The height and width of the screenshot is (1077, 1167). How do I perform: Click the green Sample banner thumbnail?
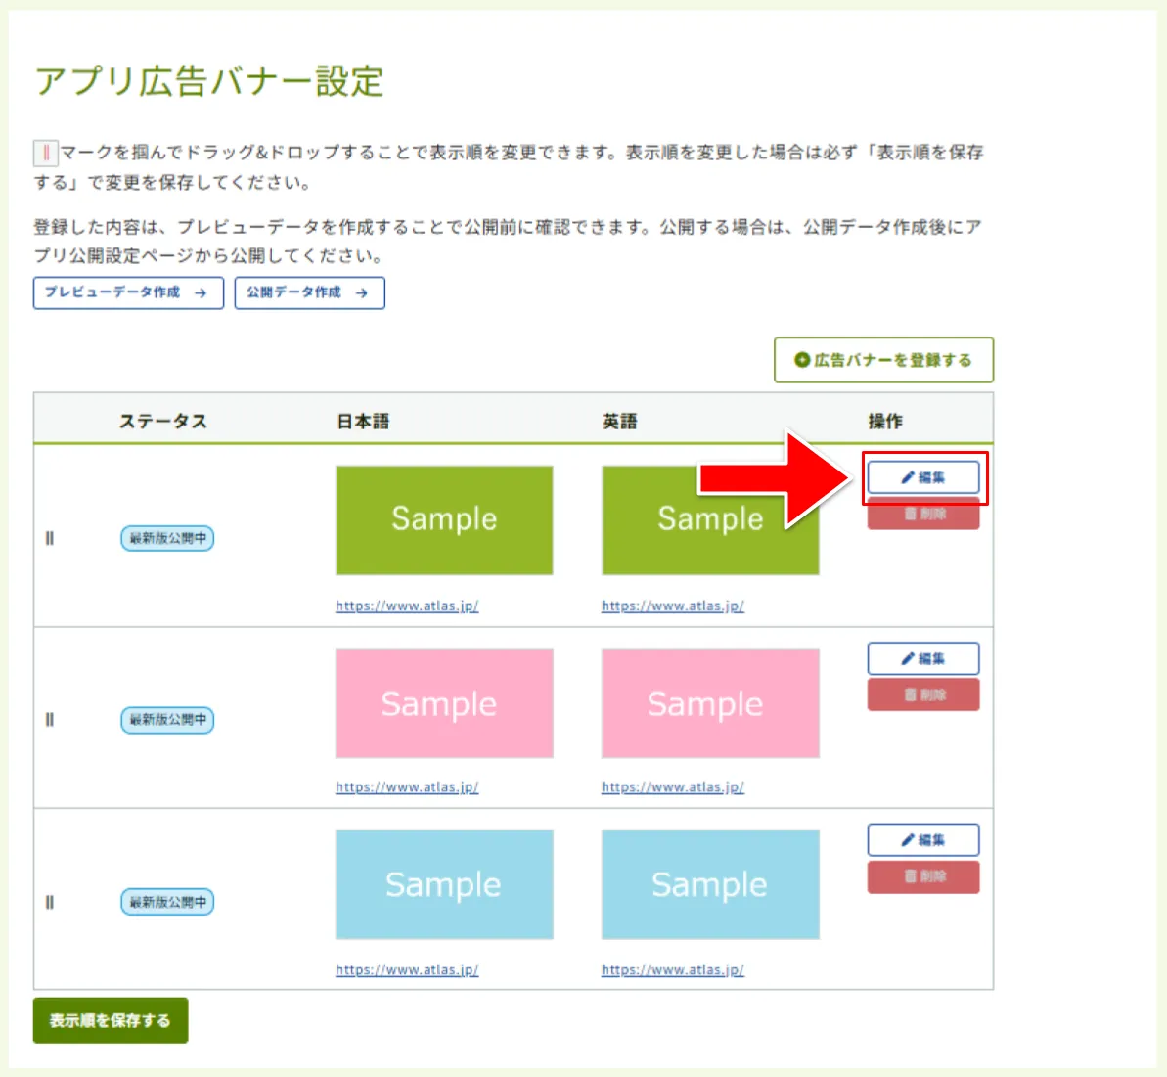coord(444,519)
